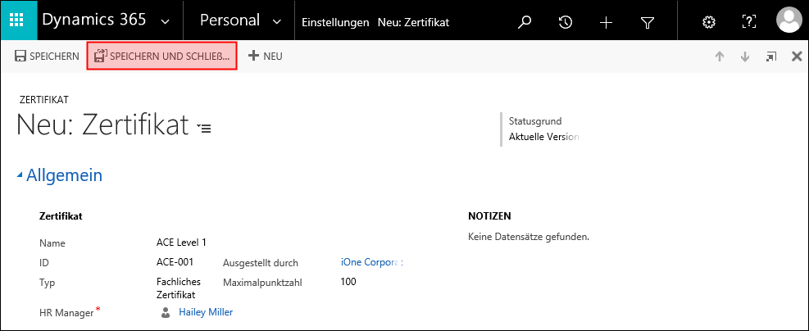Screen dimensions: 809x331
Task: Go to next record down arrow
Action: point(744,57)
